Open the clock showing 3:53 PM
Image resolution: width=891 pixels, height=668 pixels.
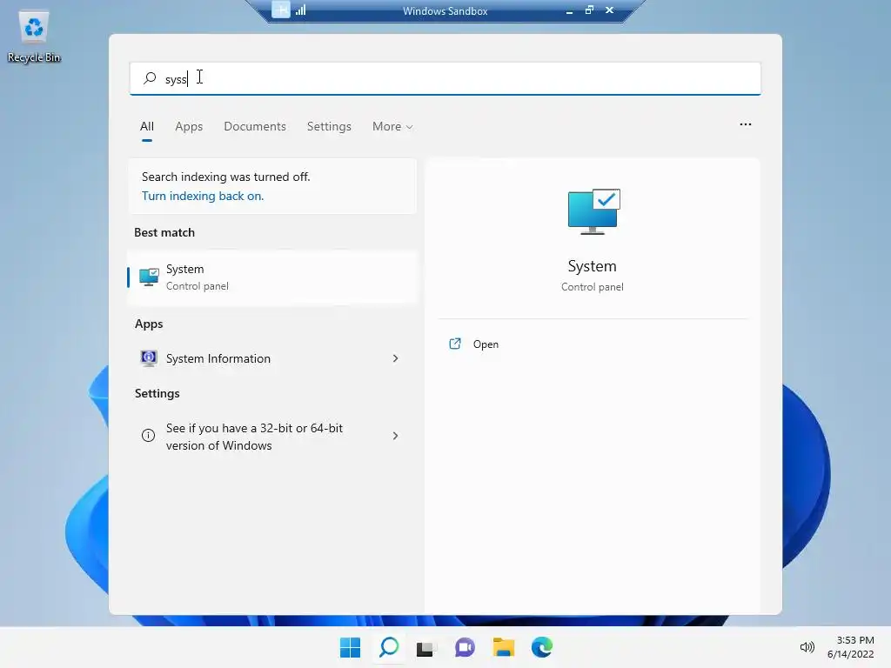[x=851, y=647]
